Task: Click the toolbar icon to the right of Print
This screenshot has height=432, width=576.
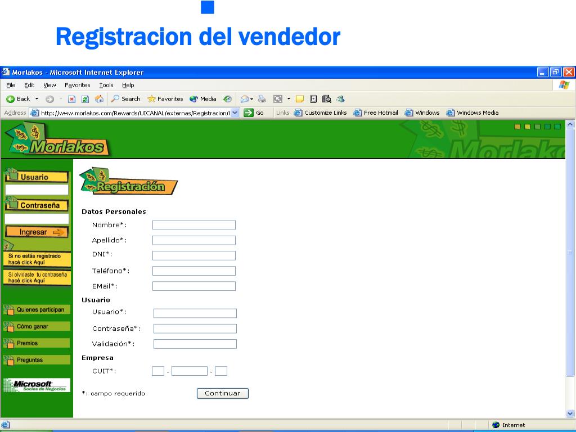Action: (x=278, y=99)
